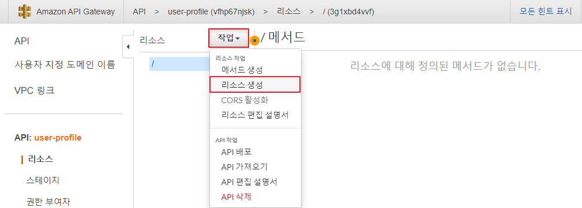Click the 리소스 작업 section label

click(x=230, y=58)
